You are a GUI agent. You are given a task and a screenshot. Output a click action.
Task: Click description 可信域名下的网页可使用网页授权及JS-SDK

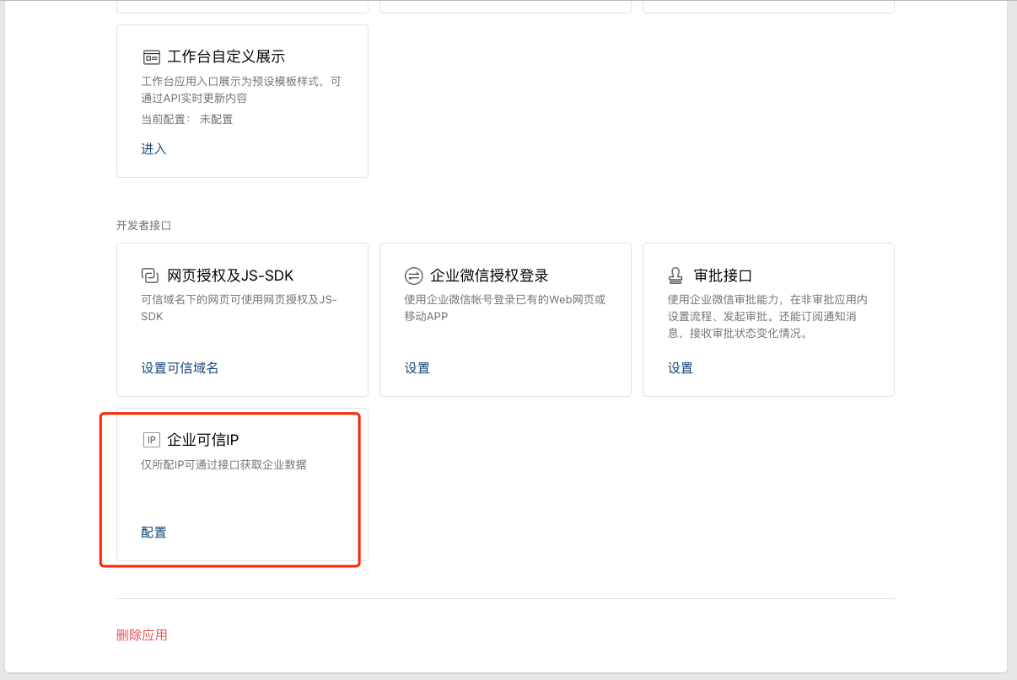click(x=239, y=308)
